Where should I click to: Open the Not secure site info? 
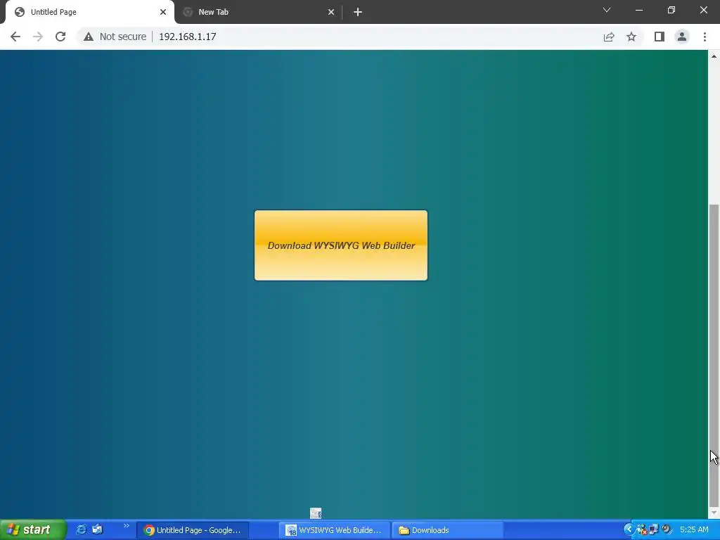pos(115,37)
